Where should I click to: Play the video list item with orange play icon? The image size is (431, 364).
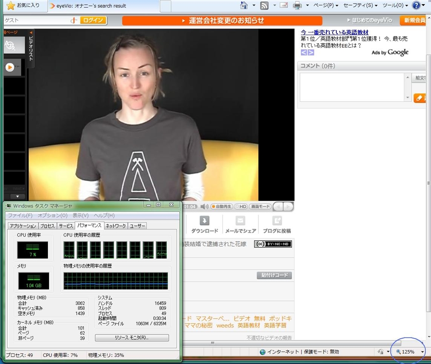click(x=10, y=67)
